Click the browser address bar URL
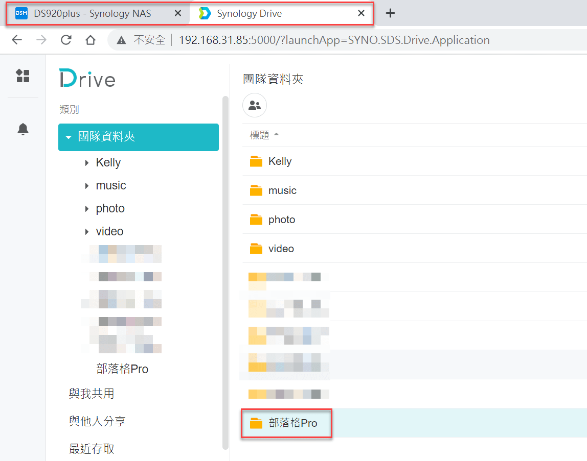This screenshot has height=461, width=587. coord(334,40)
